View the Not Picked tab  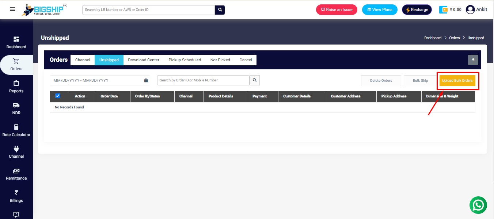[x=220, y=60]
